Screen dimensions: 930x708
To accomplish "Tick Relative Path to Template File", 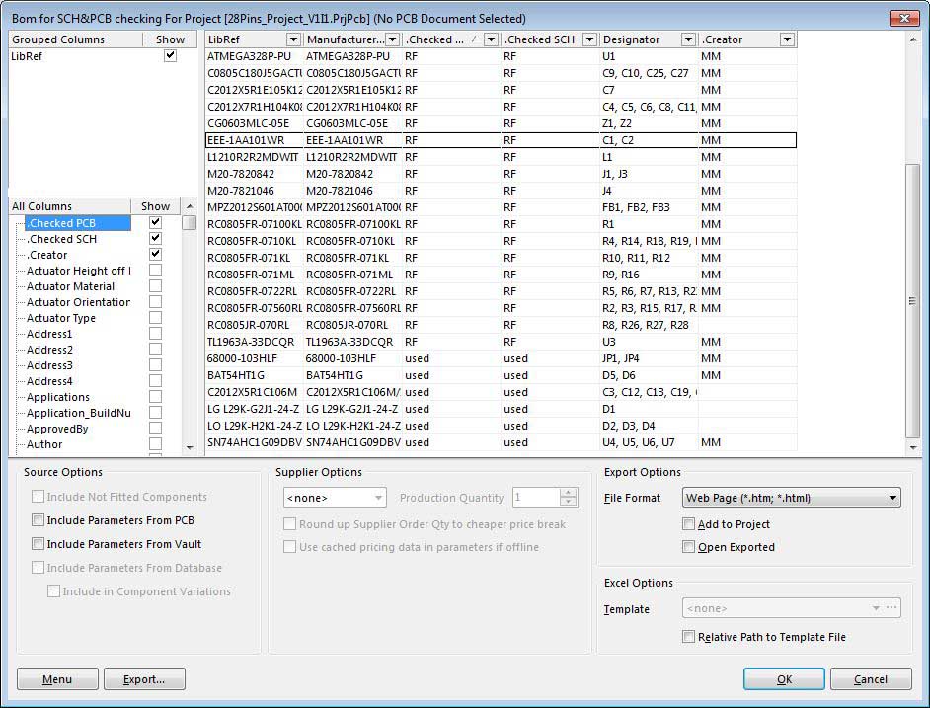I will [x=689, y=637].
